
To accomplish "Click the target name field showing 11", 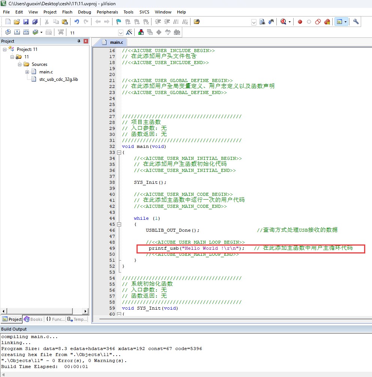I will click(93, 33).
